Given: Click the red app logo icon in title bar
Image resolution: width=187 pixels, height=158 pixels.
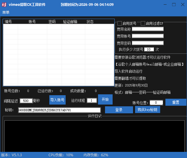Looking at the screenshot, I should pyautogui.click(x=4, y=5).
